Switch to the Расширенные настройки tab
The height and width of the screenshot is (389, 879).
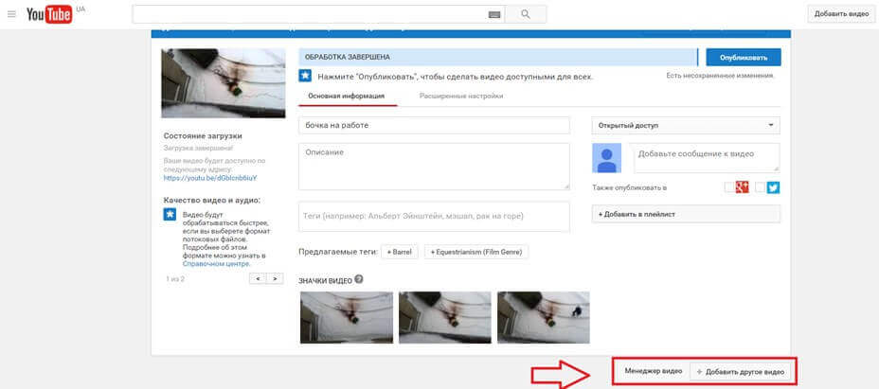(x=461, y=97)
